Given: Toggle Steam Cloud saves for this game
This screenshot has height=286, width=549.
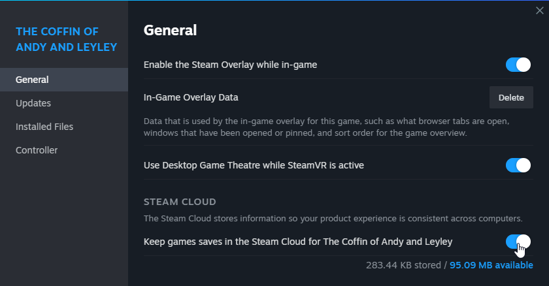Looking at the screenshot, I should click(x=518, y=242).
